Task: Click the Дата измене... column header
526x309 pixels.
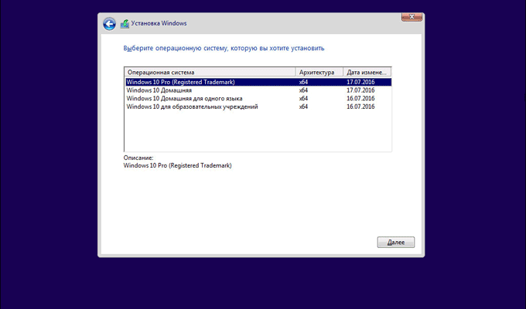Action: tap(367, 73)
